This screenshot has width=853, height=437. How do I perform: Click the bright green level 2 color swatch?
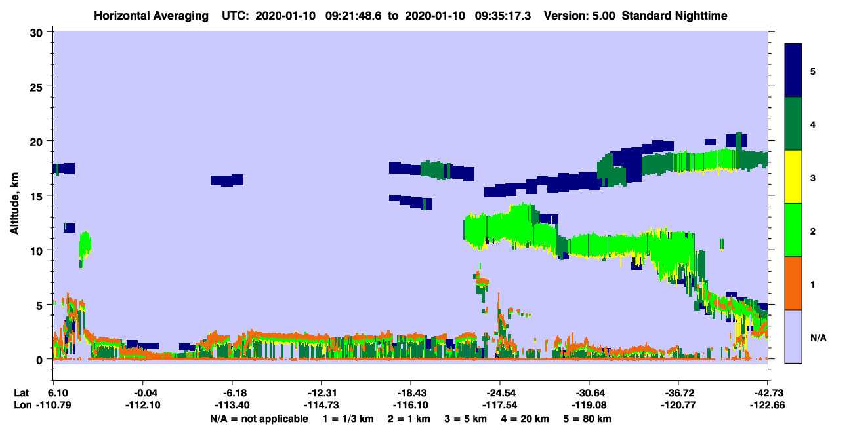click(793, 230)
